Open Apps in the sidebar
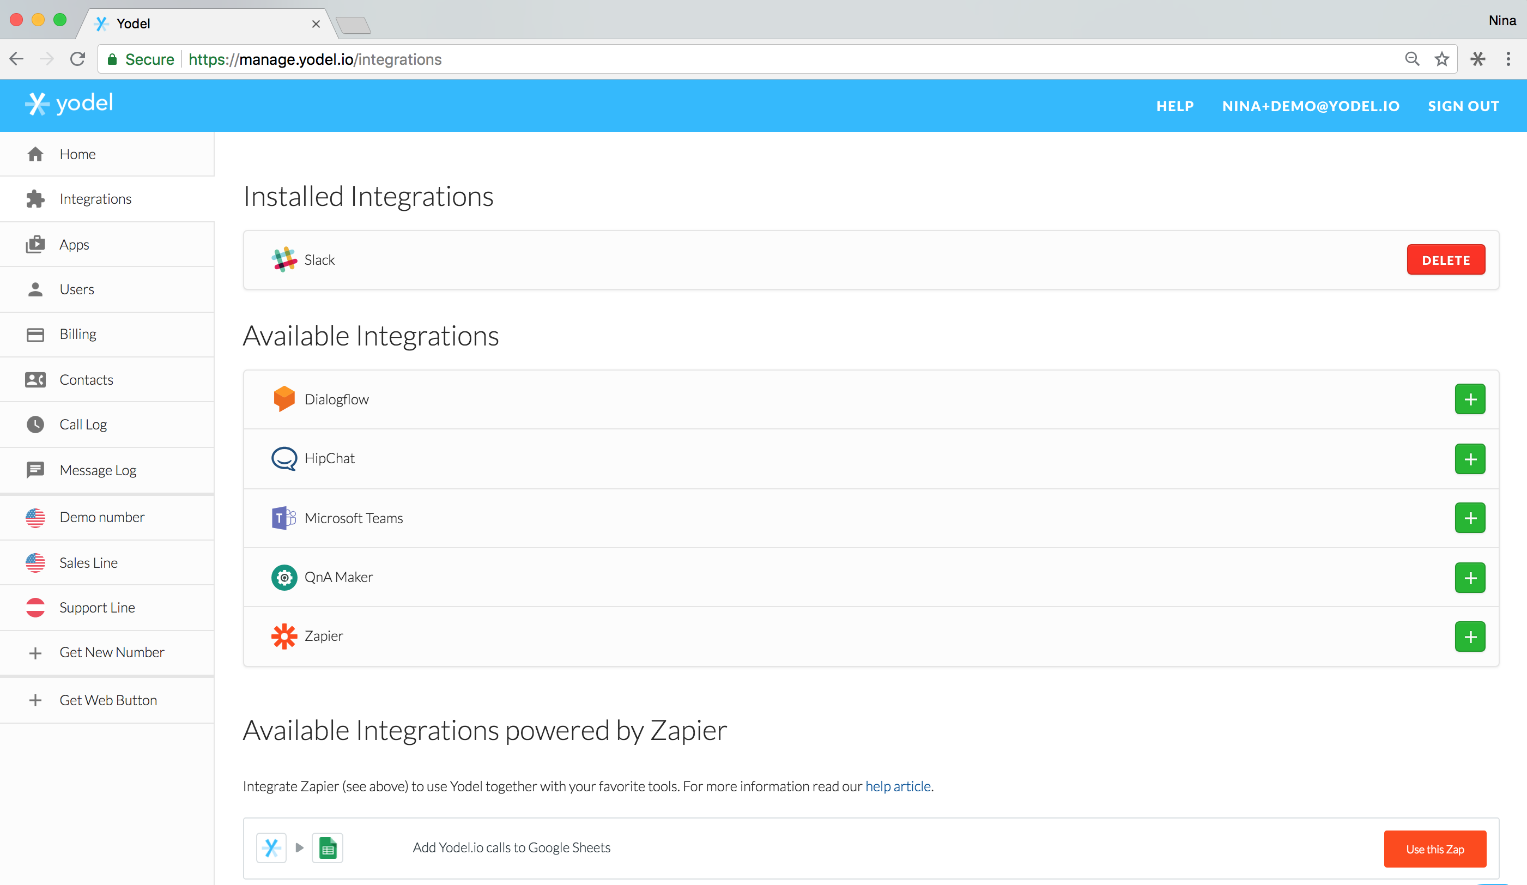Image resolution: width=1527 pixels, height=885 pixels. tap(107, 245)
